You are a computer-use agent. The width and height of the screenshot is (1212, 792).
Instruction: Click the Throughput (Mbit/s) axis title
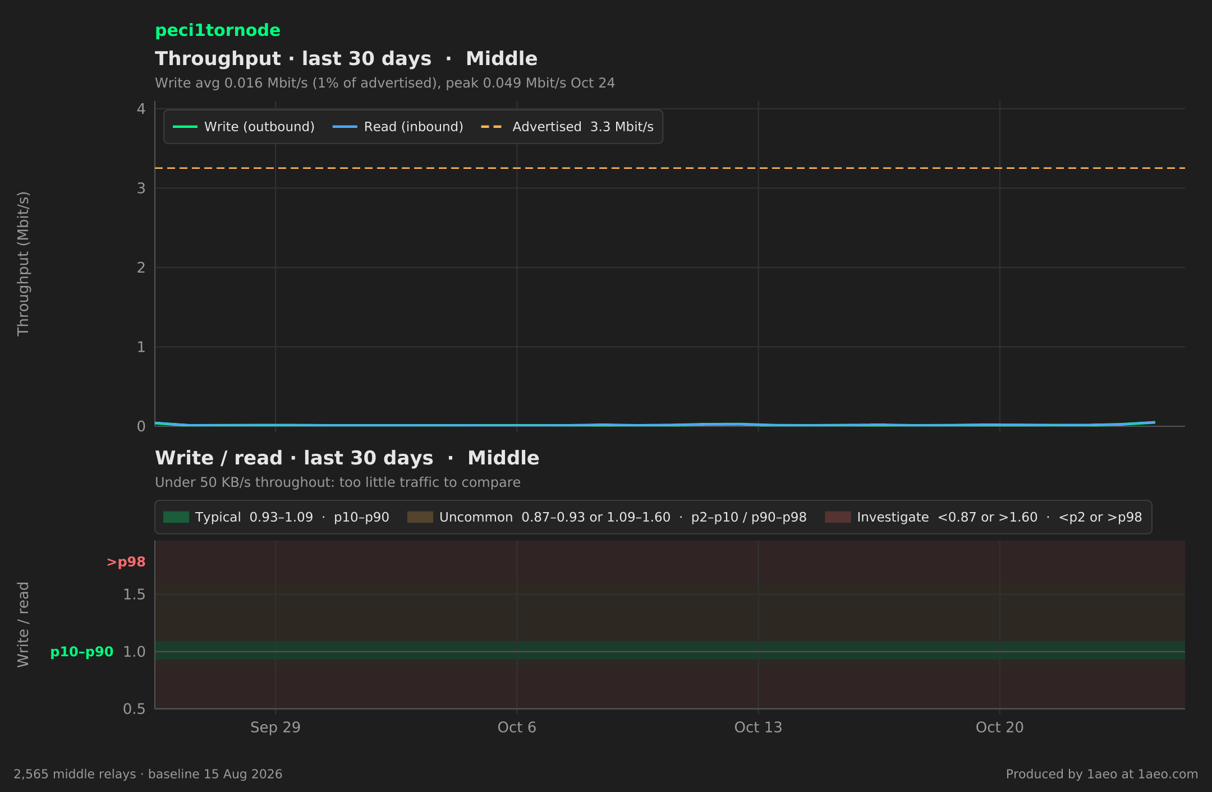[x=23, y=264]
